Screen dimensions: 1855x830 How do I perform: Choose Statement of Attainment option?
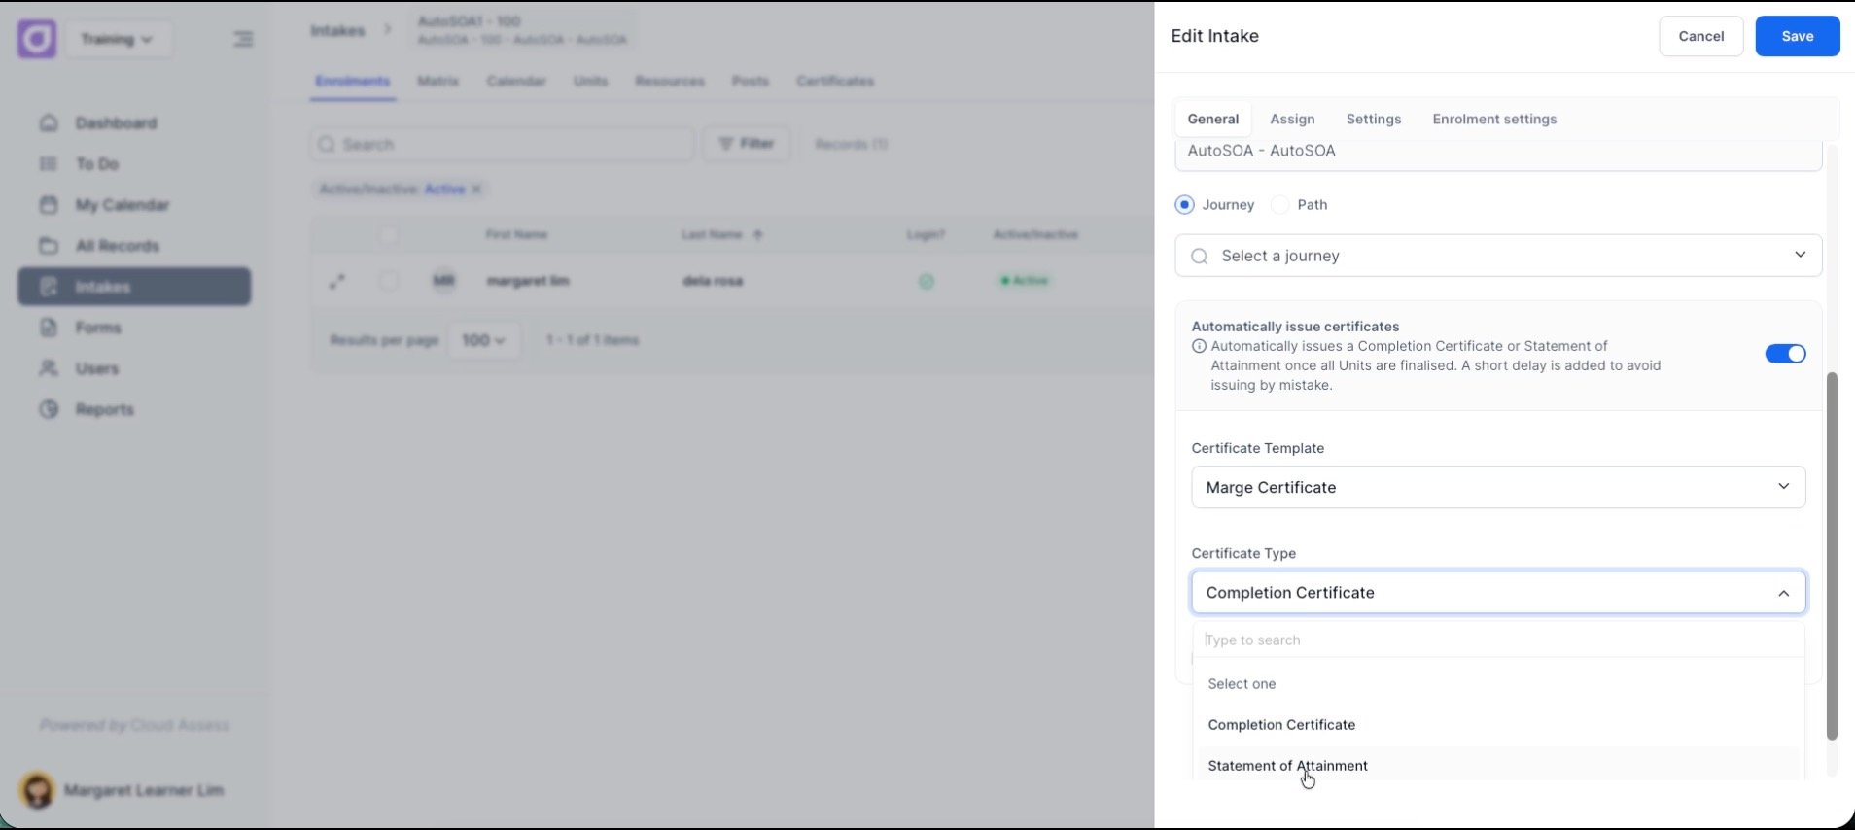[1498, 765]
